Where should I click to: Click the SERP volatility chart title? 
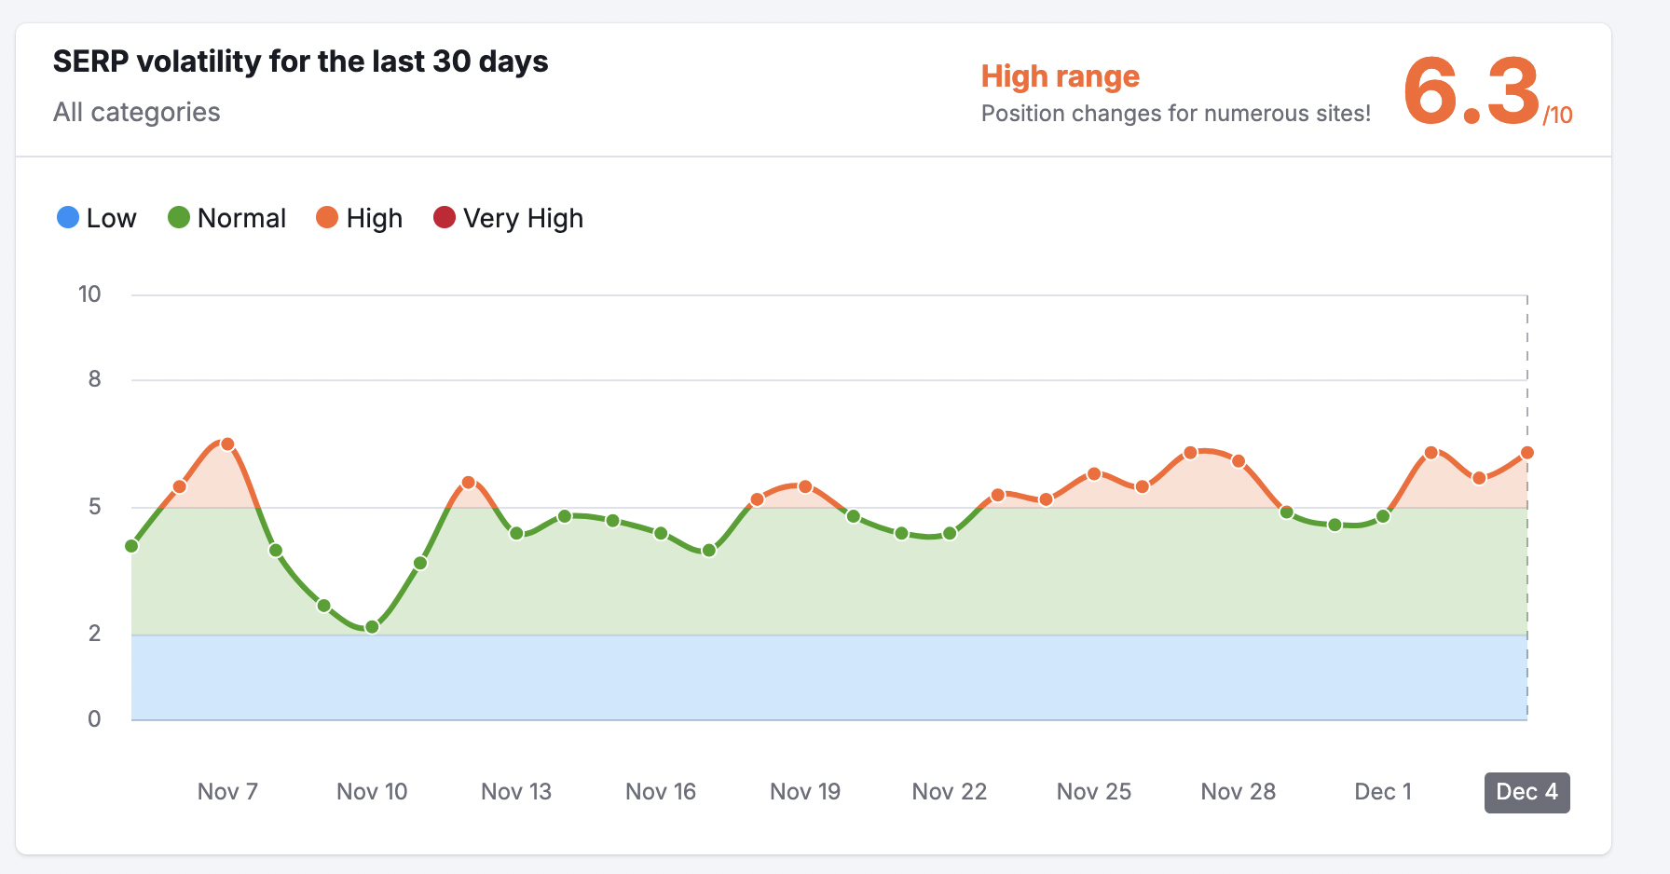pyautogui.click(x=300, y=61)
